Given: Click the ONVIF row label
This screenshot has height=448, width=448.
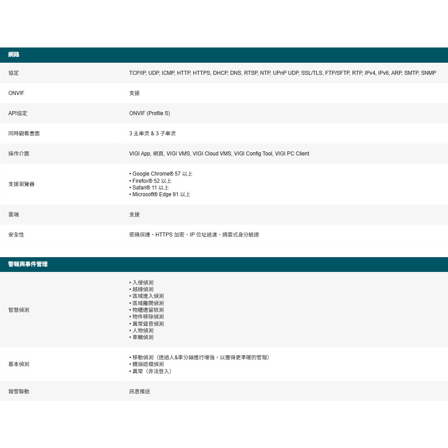Looking at the screenshot, I should [16, 93].
